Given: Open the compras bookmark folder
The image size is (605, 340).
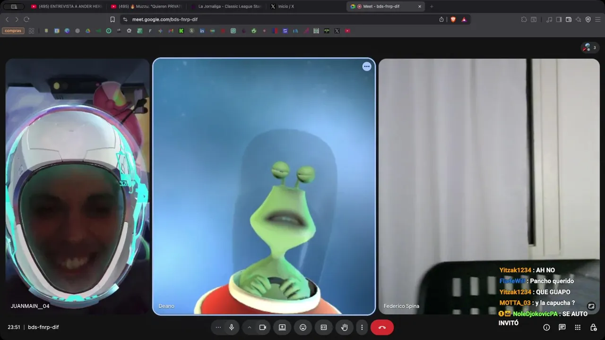Looking at the screenshot, I should [13, 31].
